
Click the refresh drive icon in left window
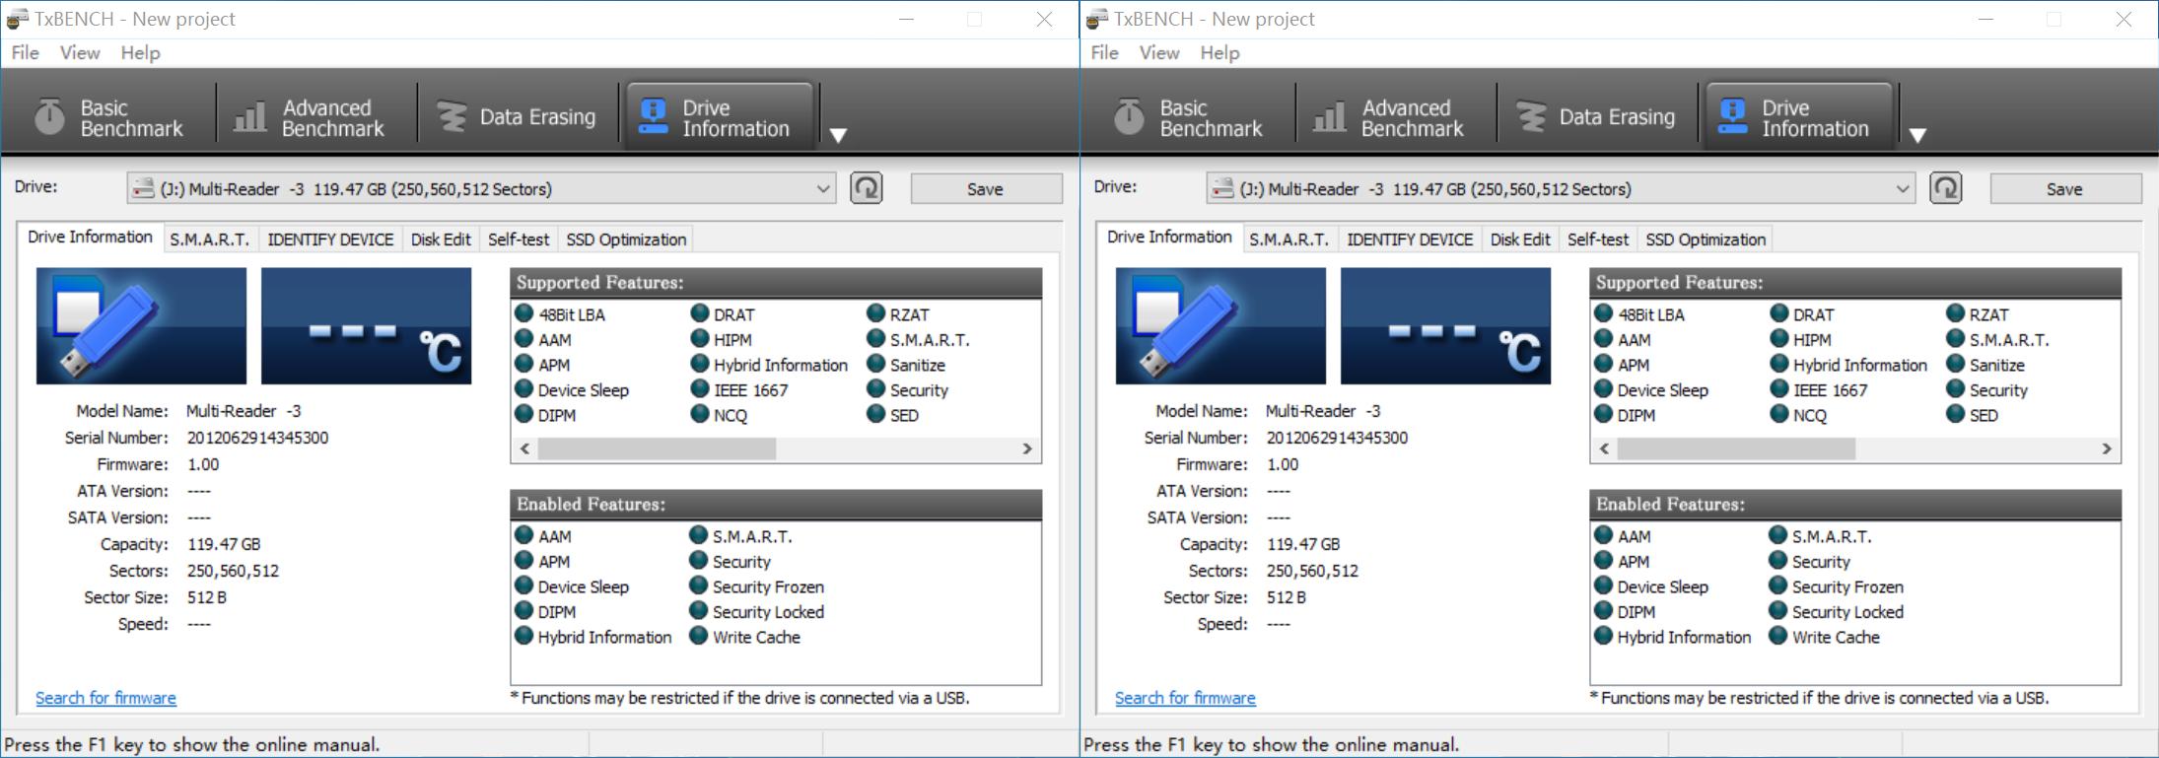coord(867,188)
